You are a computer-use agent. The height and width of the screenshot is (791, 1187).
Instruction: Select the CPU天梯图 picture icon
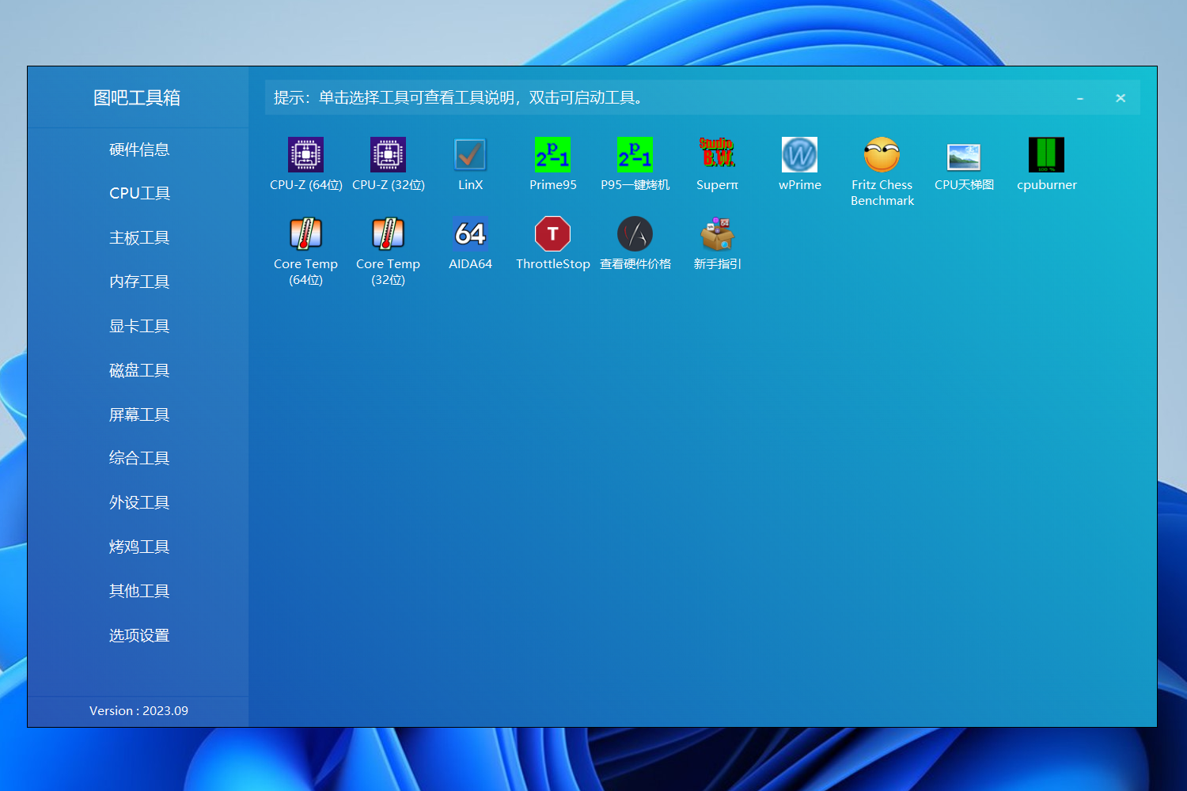[964, 156]
